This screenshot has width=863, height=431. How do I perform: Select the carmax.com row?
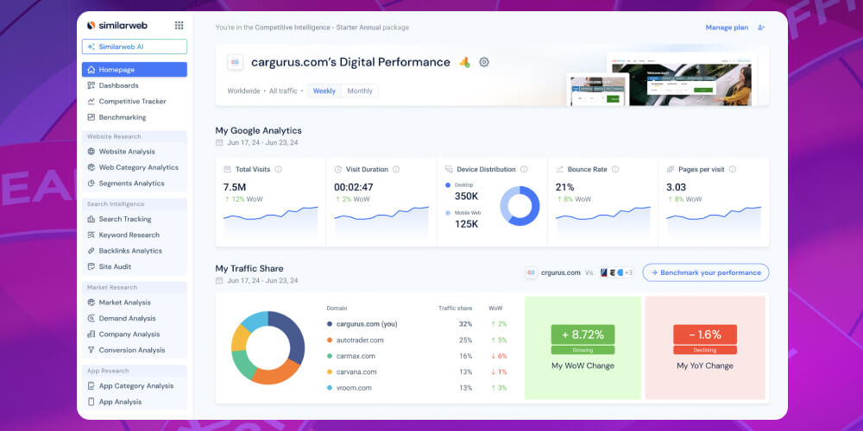click(x=416, y=356)
